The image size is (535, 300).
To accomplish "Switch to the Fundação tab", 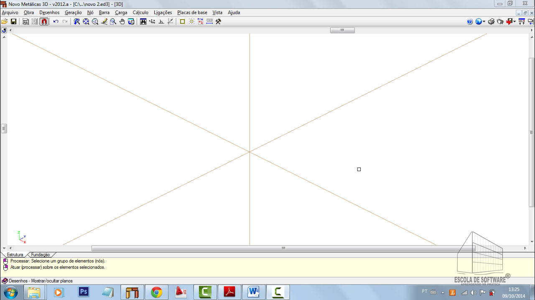I will 41,255.
